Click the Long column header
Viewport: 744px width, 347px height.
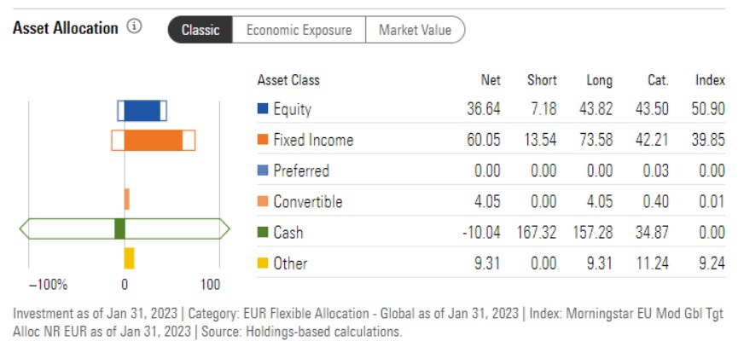pos(599,80)
